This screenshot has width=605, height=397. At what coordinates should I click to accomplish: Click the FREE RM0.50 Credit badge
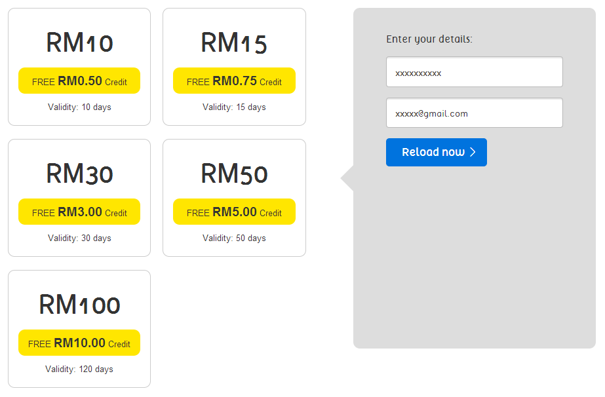[x=79, y=81]
